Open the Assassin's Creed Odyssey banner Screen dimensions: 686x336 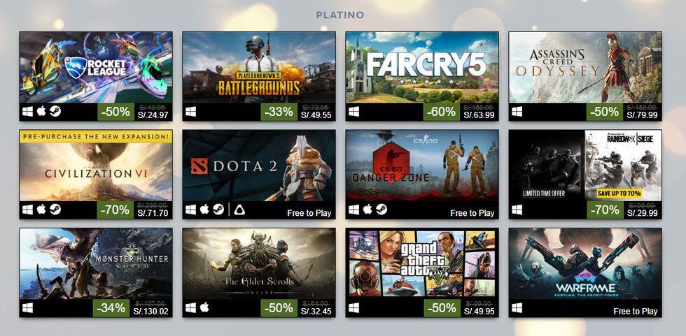(x=585, y=67)
